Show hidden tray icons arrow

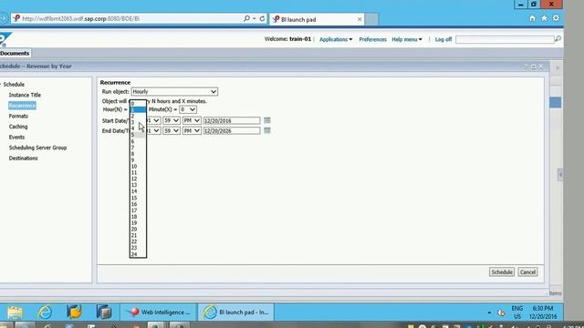489,313
